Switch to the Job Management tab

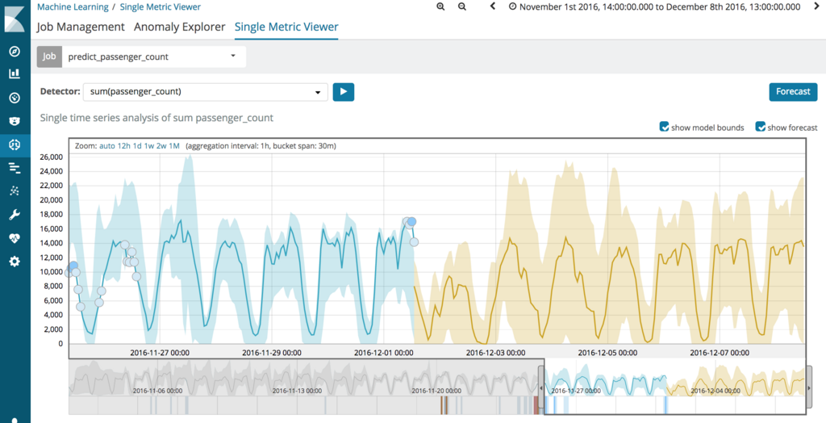tap(81, 27)
